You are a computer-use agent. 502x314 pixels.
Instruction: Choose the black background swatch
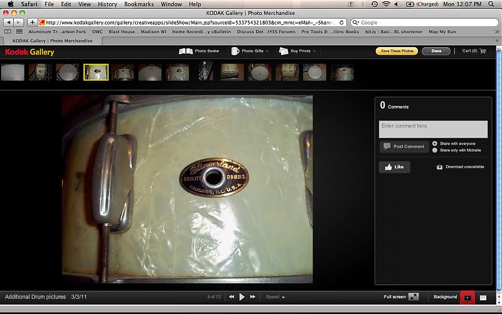(x=468, y=297)
